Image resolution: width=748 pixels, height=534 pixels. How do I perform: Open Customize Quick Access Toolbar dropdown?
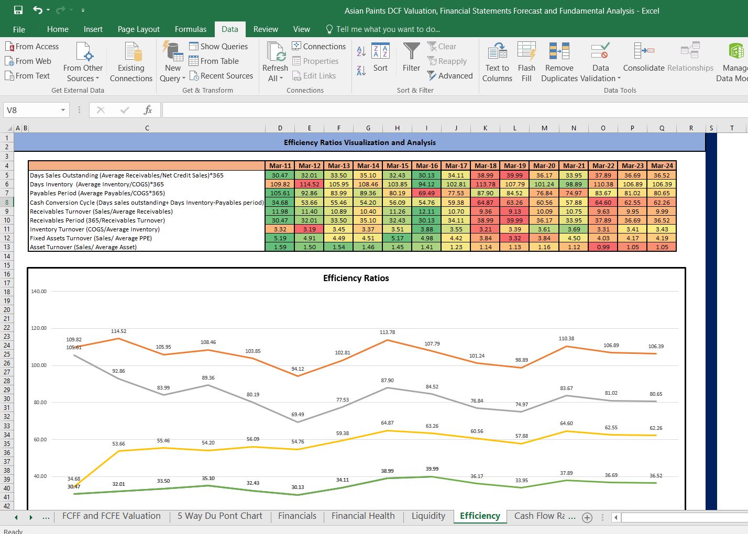pos(83,10)
